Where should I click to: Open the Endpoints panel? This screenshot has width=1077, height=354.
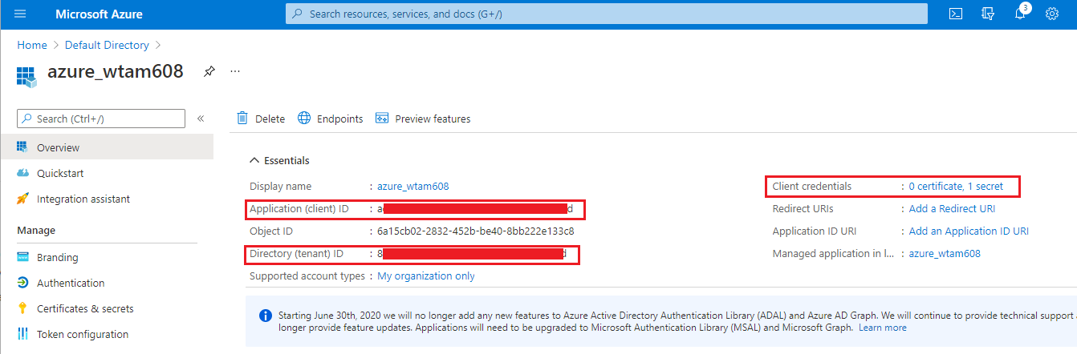point(330,119)
